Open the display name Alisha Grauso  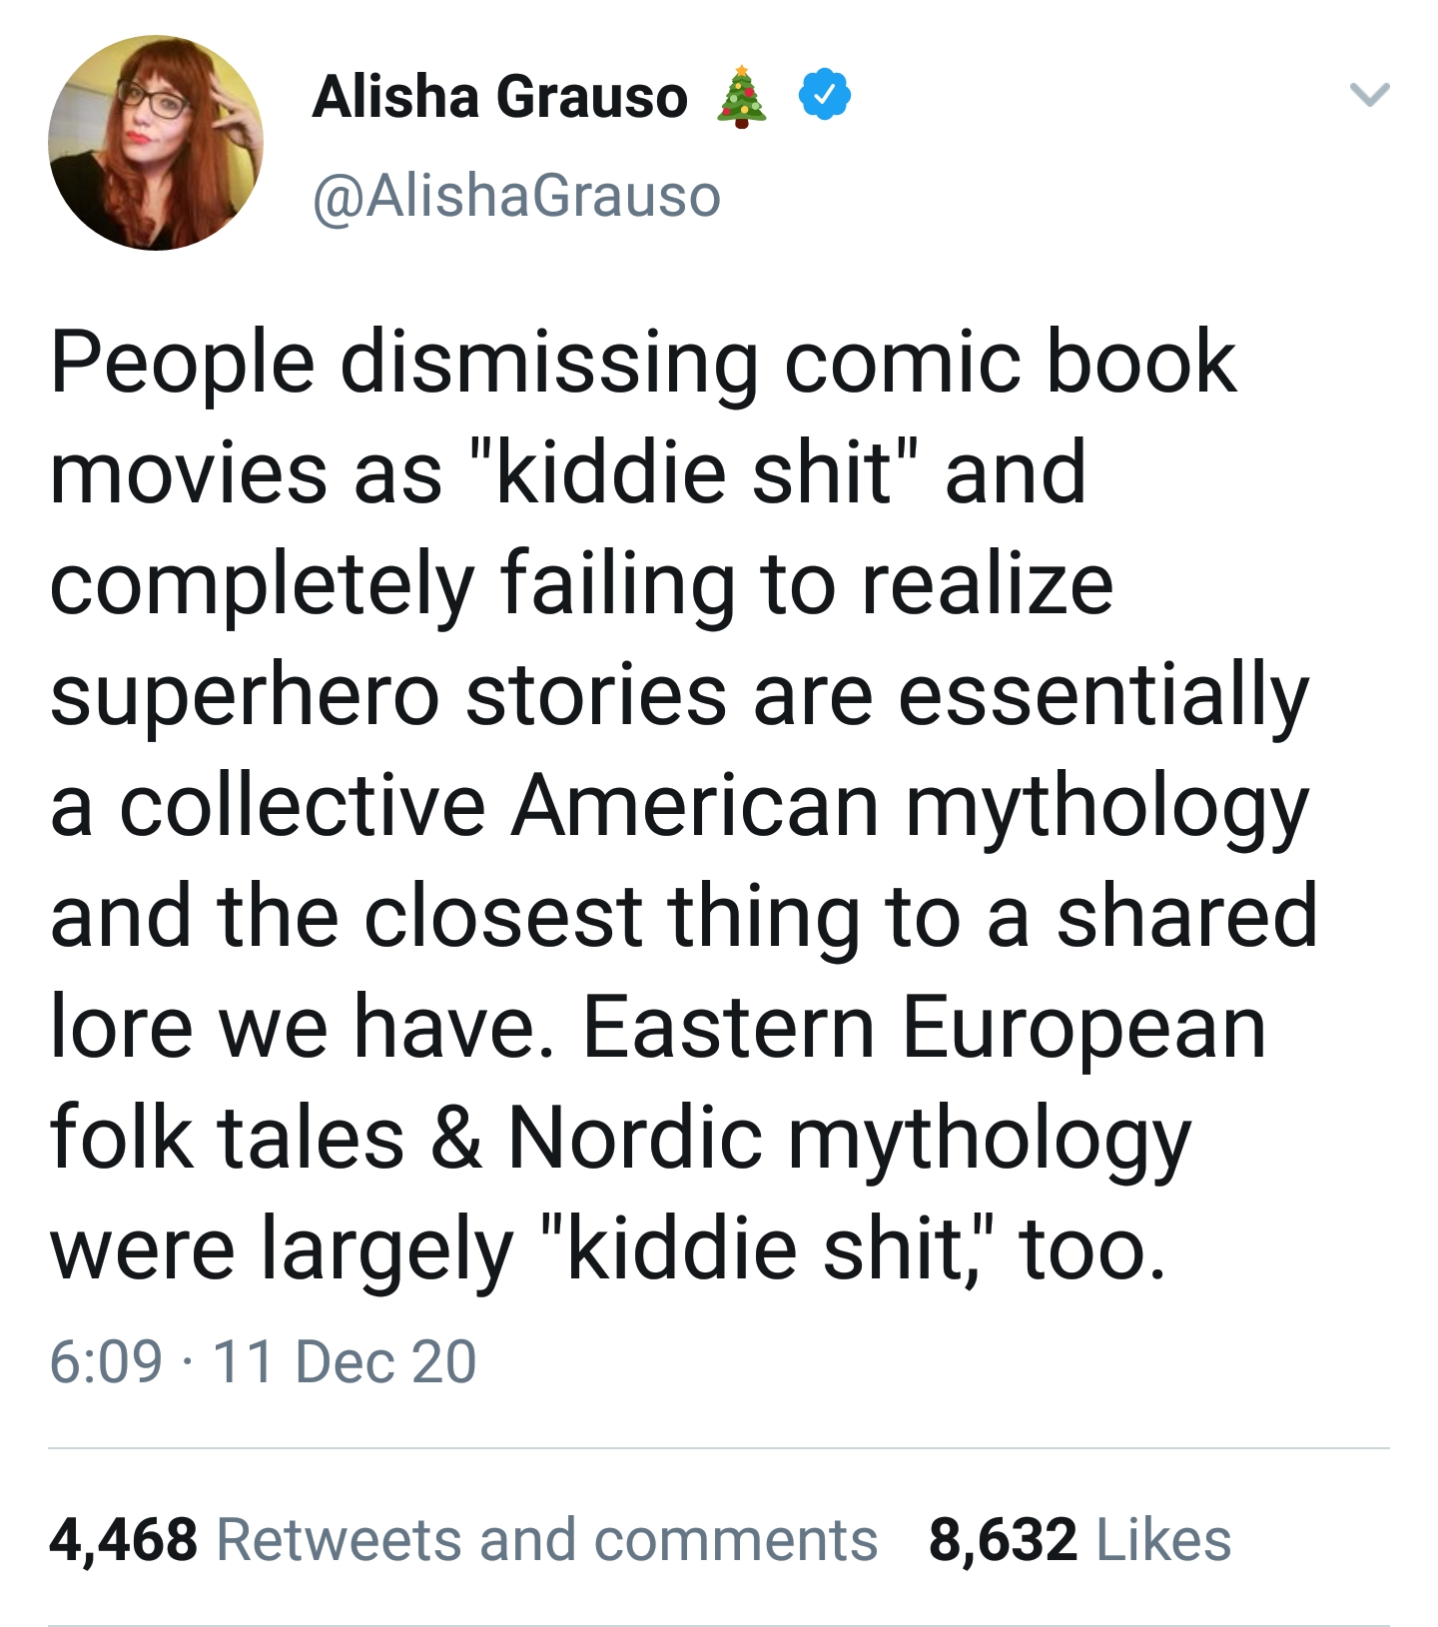[500, 97]
